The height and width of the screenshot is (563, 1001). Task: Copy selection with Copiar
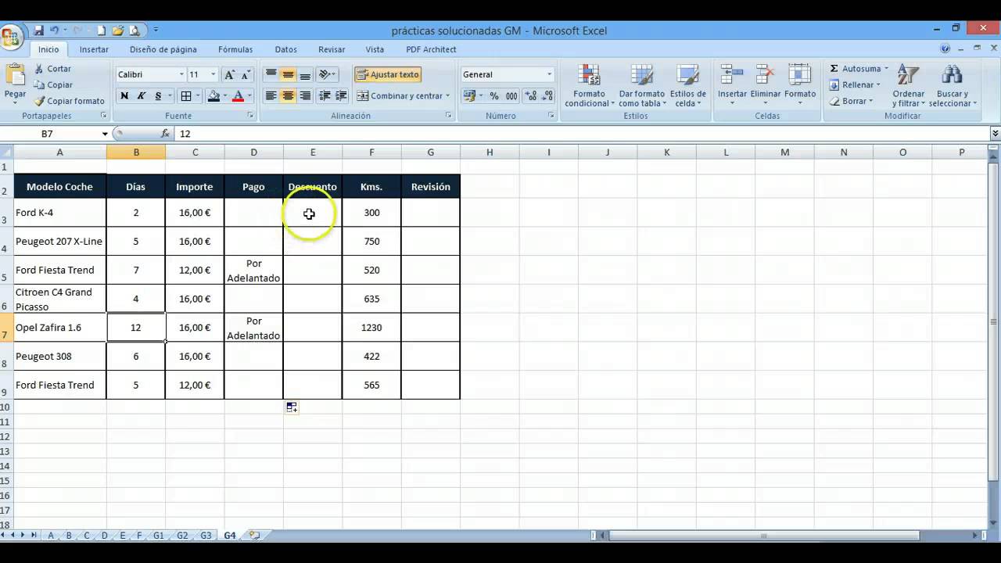pyautogui.click(x=53, y=84)
